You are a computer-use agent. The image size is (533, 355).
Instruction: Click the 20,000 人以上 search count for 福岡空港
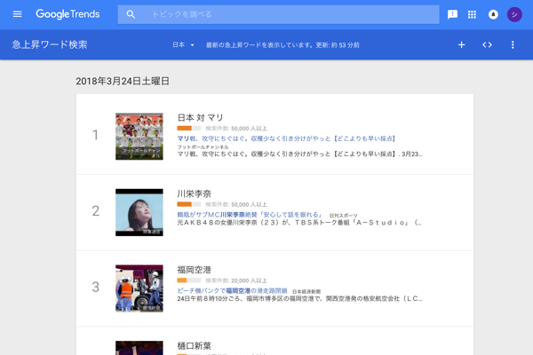tap(249, 280)
